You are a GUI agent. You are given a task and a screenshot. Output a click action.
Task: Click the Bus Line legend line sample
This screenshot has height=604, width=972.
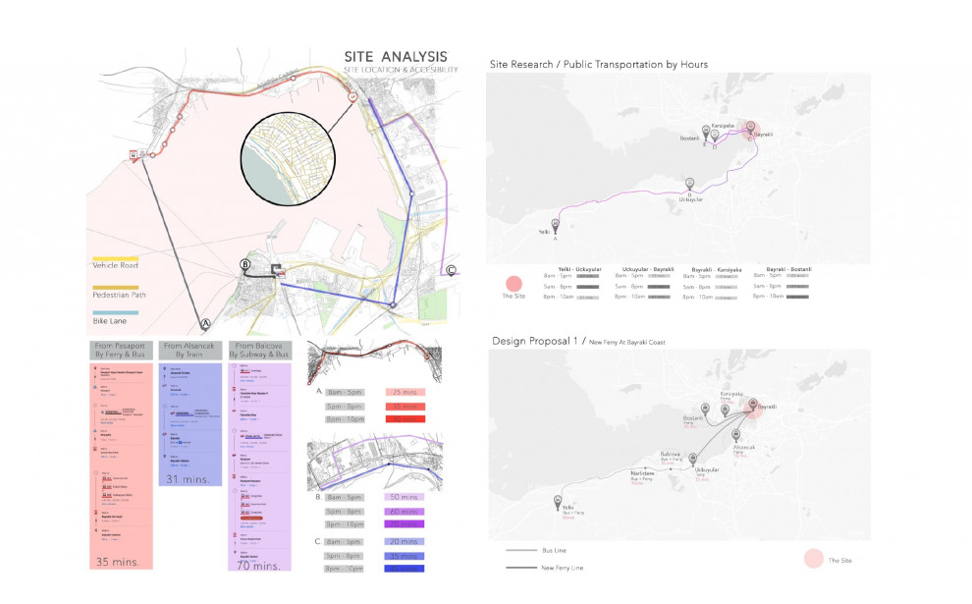521,550
